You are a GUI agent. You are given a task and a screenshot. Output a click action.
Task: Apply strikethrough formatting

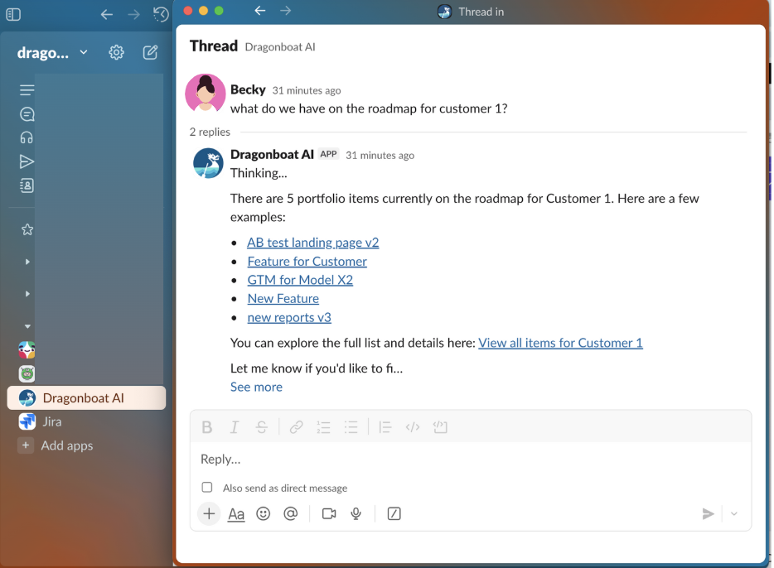262,427
